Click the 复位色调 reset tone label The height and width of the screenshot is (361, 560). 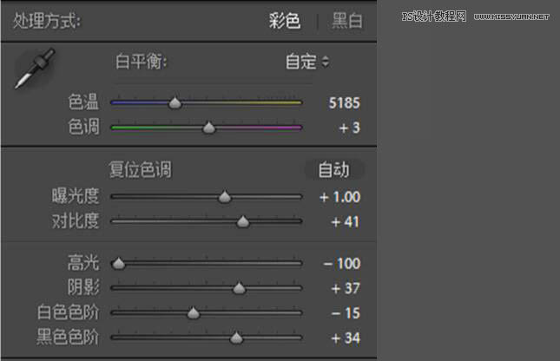(139, 169)
